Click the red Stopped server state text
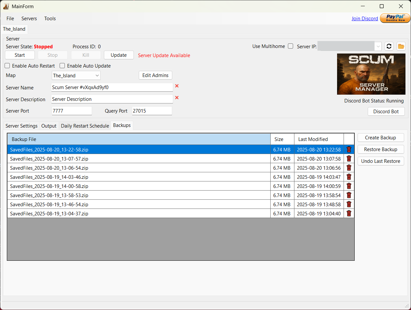The image size is (411, 310). pyautogui.click(x=43, y=47)
